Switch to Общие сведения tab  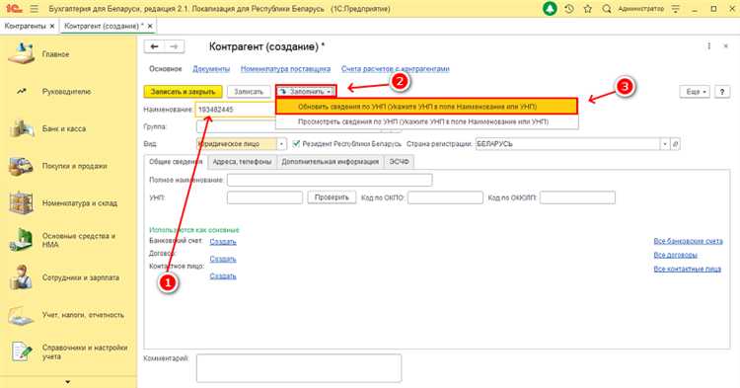[176, 162]
